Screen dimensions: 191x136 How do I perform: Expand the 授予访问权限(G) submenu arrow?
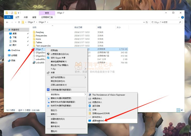click(85, 77)
